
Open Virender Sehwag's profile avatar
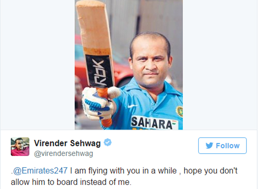(x=20, y=146)
